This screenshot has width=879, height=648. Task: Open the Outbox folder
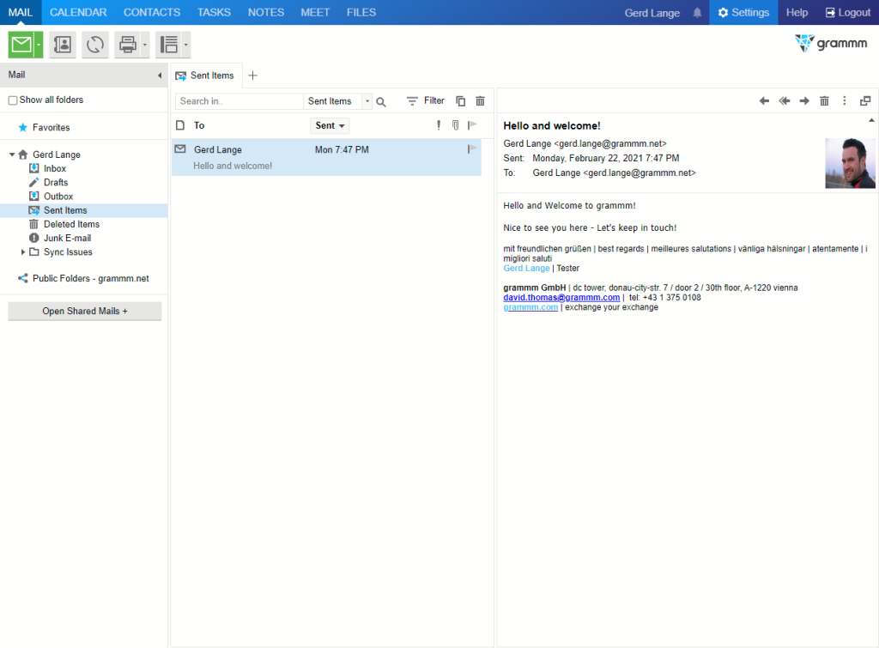(58, 197)
